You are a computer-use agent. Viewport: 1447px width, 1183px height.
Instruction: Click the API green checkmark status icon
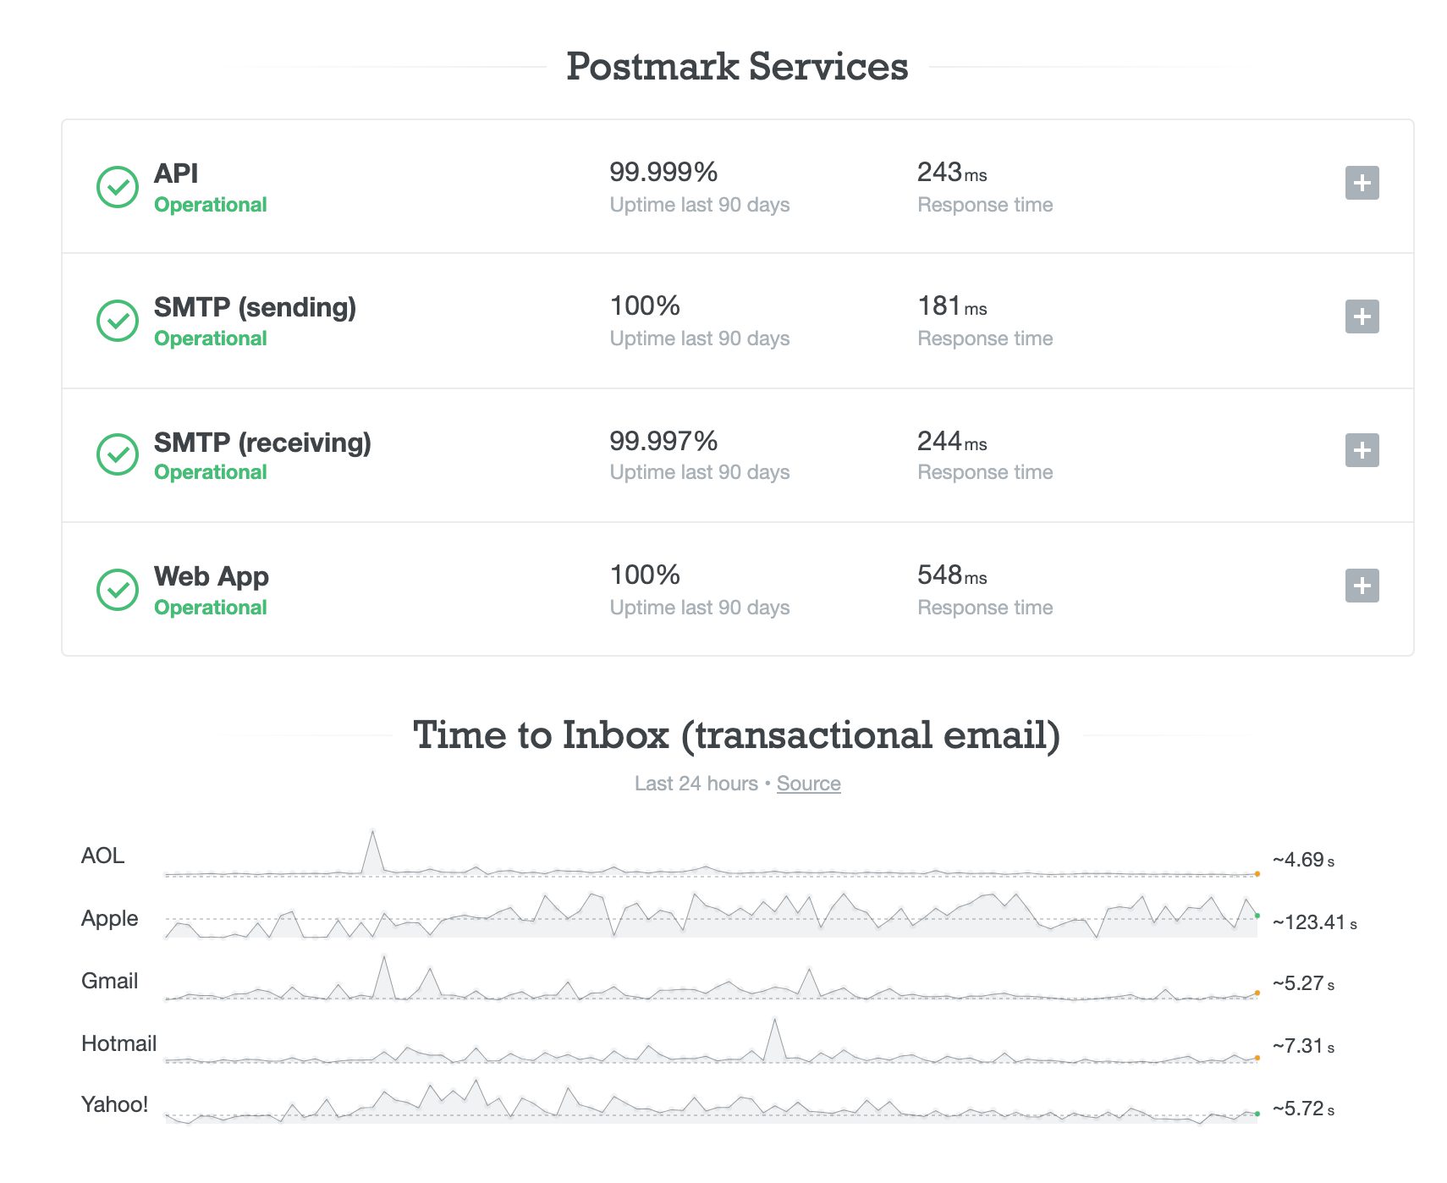(118, 187)
